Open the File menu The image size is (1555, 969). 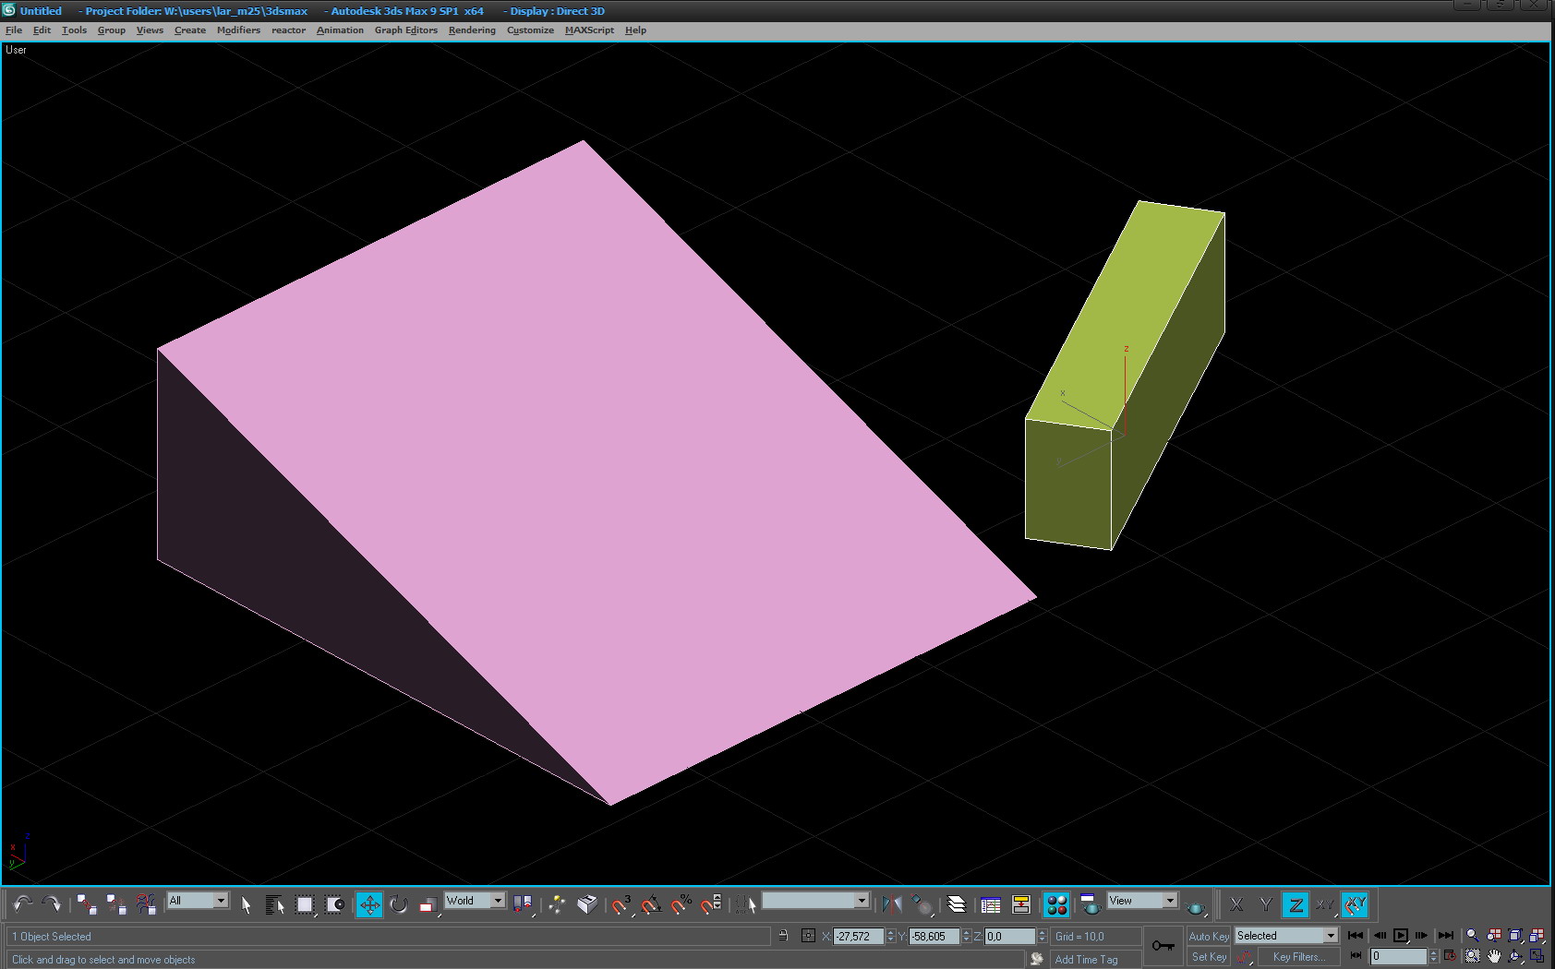point(14,30)
